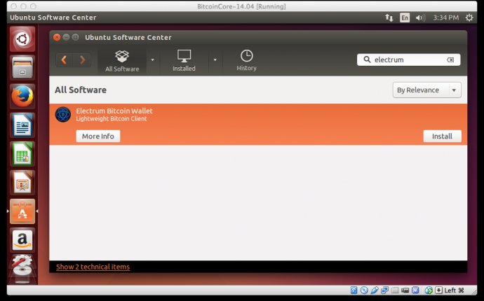Open LibreOffice Writer dock icon
The height and width of the screenshot is (301, 484).
click(x=22, y=125)
